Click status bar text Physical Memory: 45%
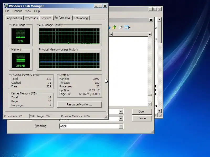Image resolution: width=210 pixels, height=157 pixels. tap(76, 116)
